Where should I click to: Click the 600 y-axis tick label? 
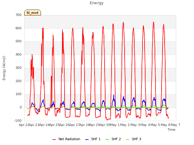pyautogui.click(x=18, y=28)
